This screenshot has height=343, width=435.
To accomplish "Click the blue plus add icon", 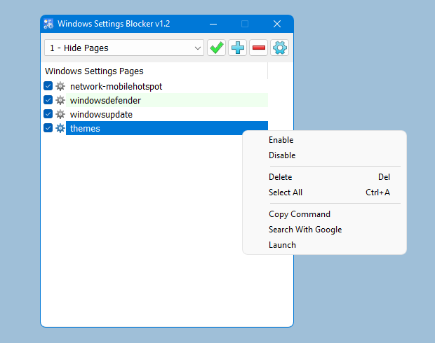I will (238, 48).
